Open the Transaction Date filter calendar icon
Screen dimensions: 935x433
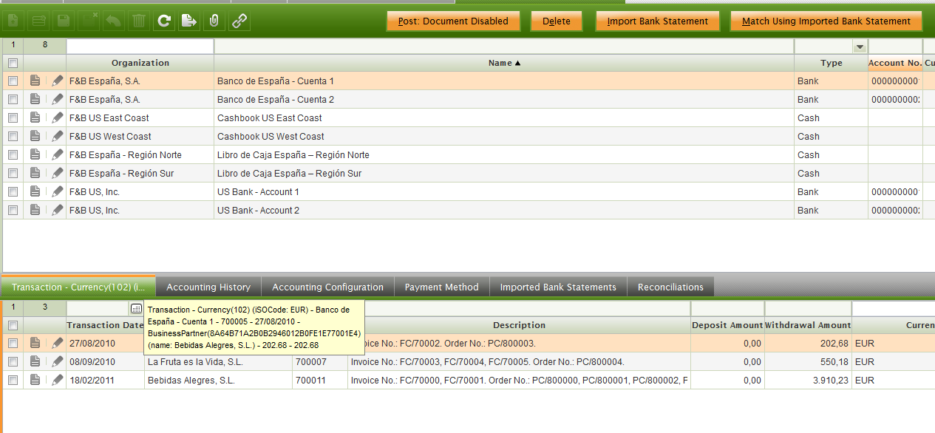[136, 308]
